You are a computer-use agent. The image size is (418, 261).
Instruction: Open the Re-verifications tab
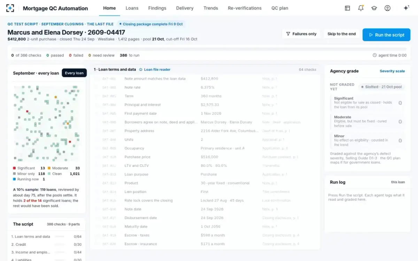pos(245,8)
